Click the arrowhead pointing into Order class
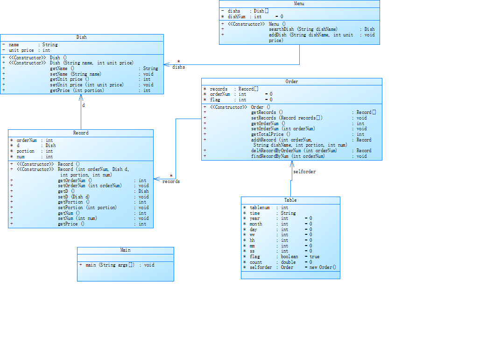 click(x=292, y=164)
